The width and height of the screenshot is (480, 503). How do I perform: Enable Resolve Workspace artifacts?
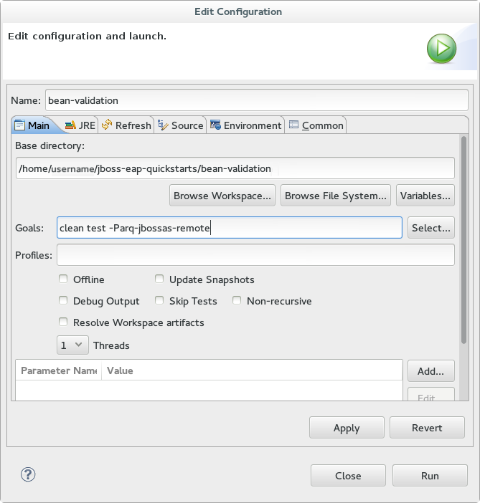(x=64, y=322)
